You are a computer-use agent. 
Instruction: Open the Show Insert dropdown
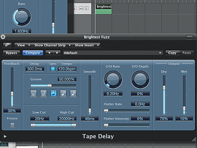click(86, 45)
